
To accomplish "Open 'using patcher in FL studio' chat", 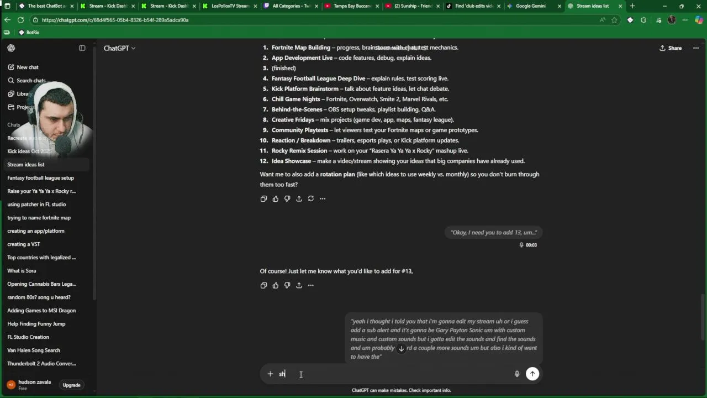I will tap(36, 205).
